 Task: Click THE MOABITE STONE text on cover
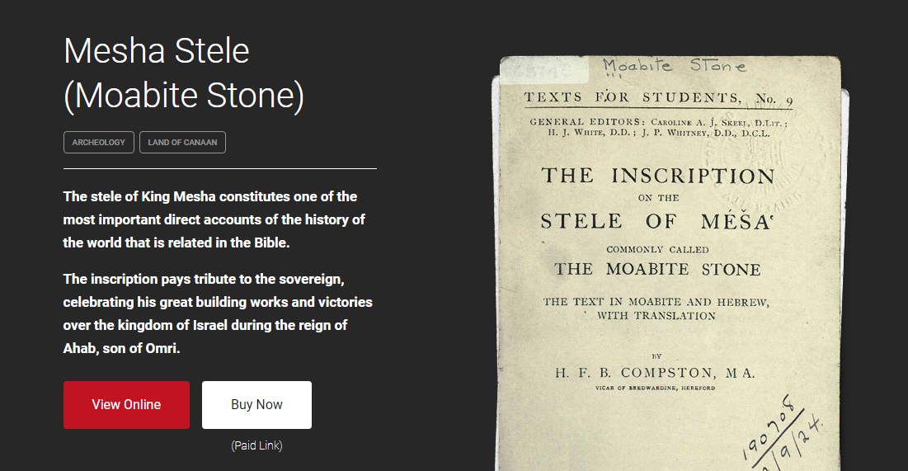[x=657, y=270]
